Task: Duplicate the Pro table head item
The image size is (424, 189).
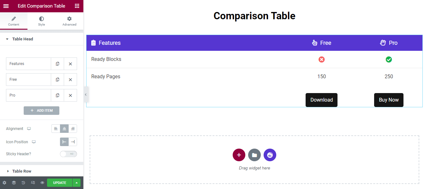Action: click(x=57, y=95)
